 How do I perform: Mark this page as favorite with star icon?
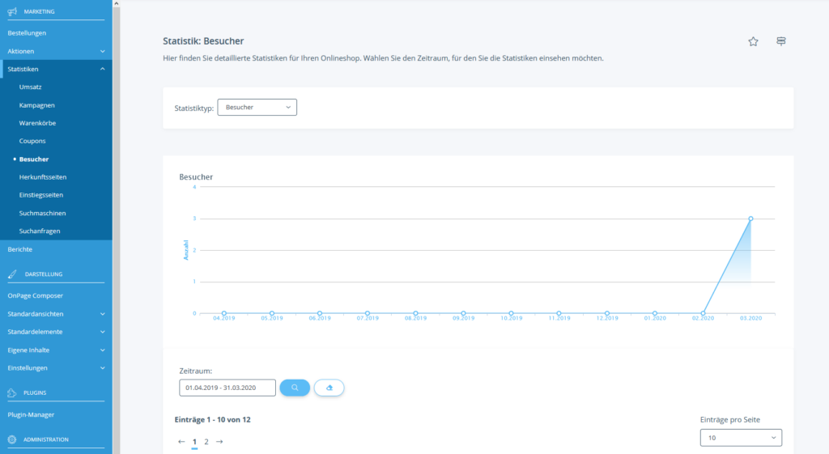[753, 41]
